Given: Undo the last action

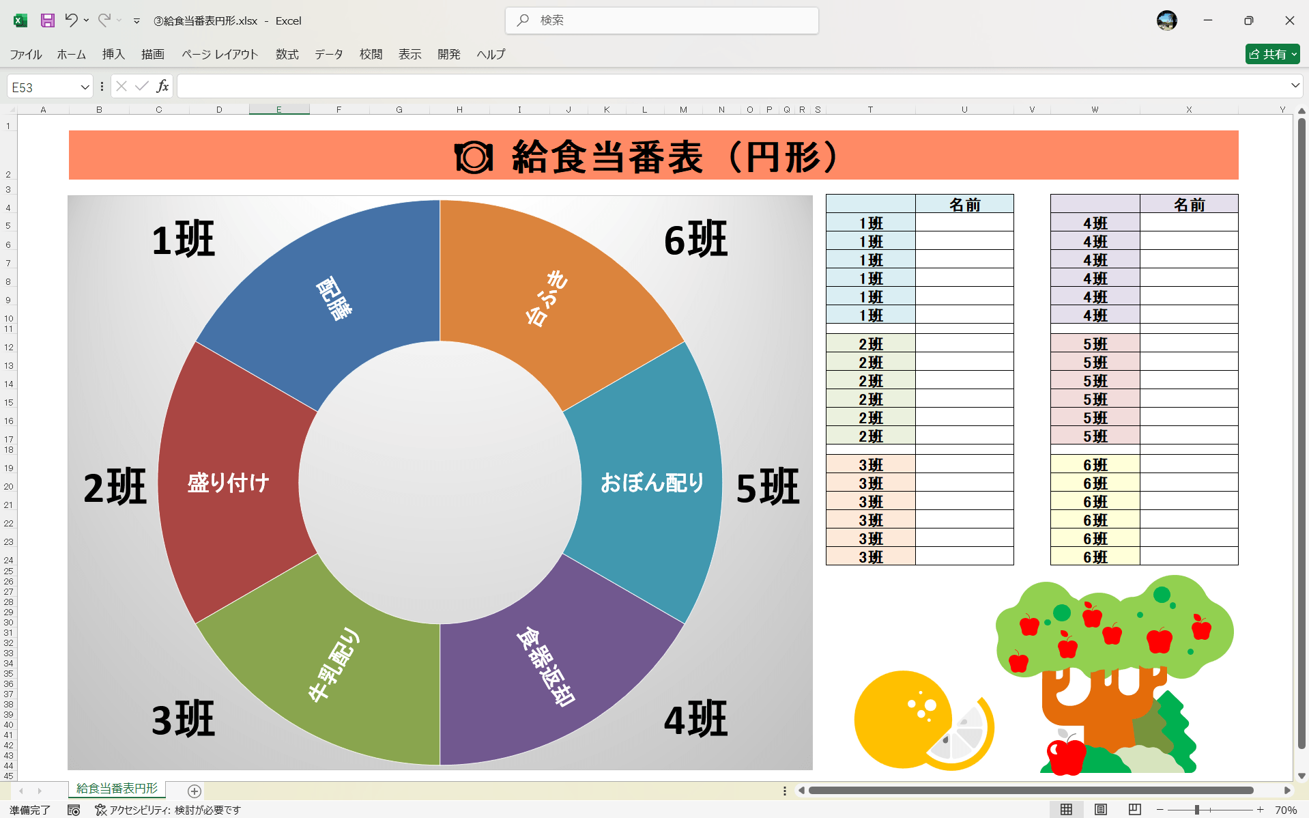Looking at the screenshot, I should [72, 20].
